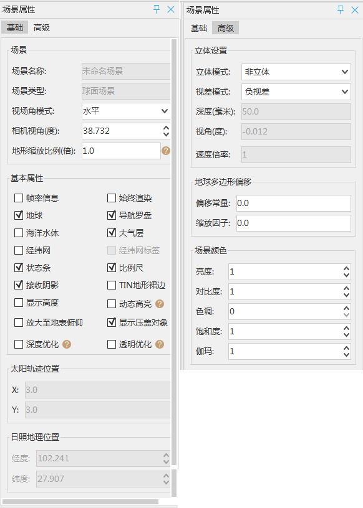
Task: Increase 相机视角 with up arrow
Action: 167,128
